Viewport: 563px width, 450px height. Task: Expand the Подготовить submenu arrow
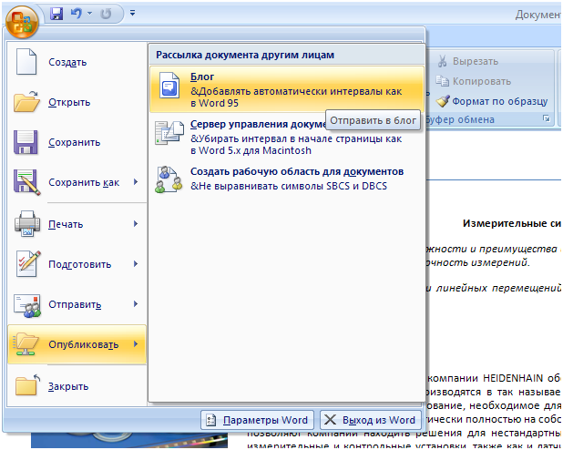click(136, 264)
